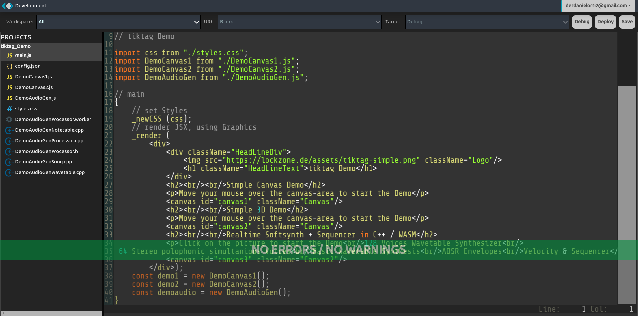The image size is (638, 316).
Task: Select the tiktag_Demo project
Action: click(16, 46)
